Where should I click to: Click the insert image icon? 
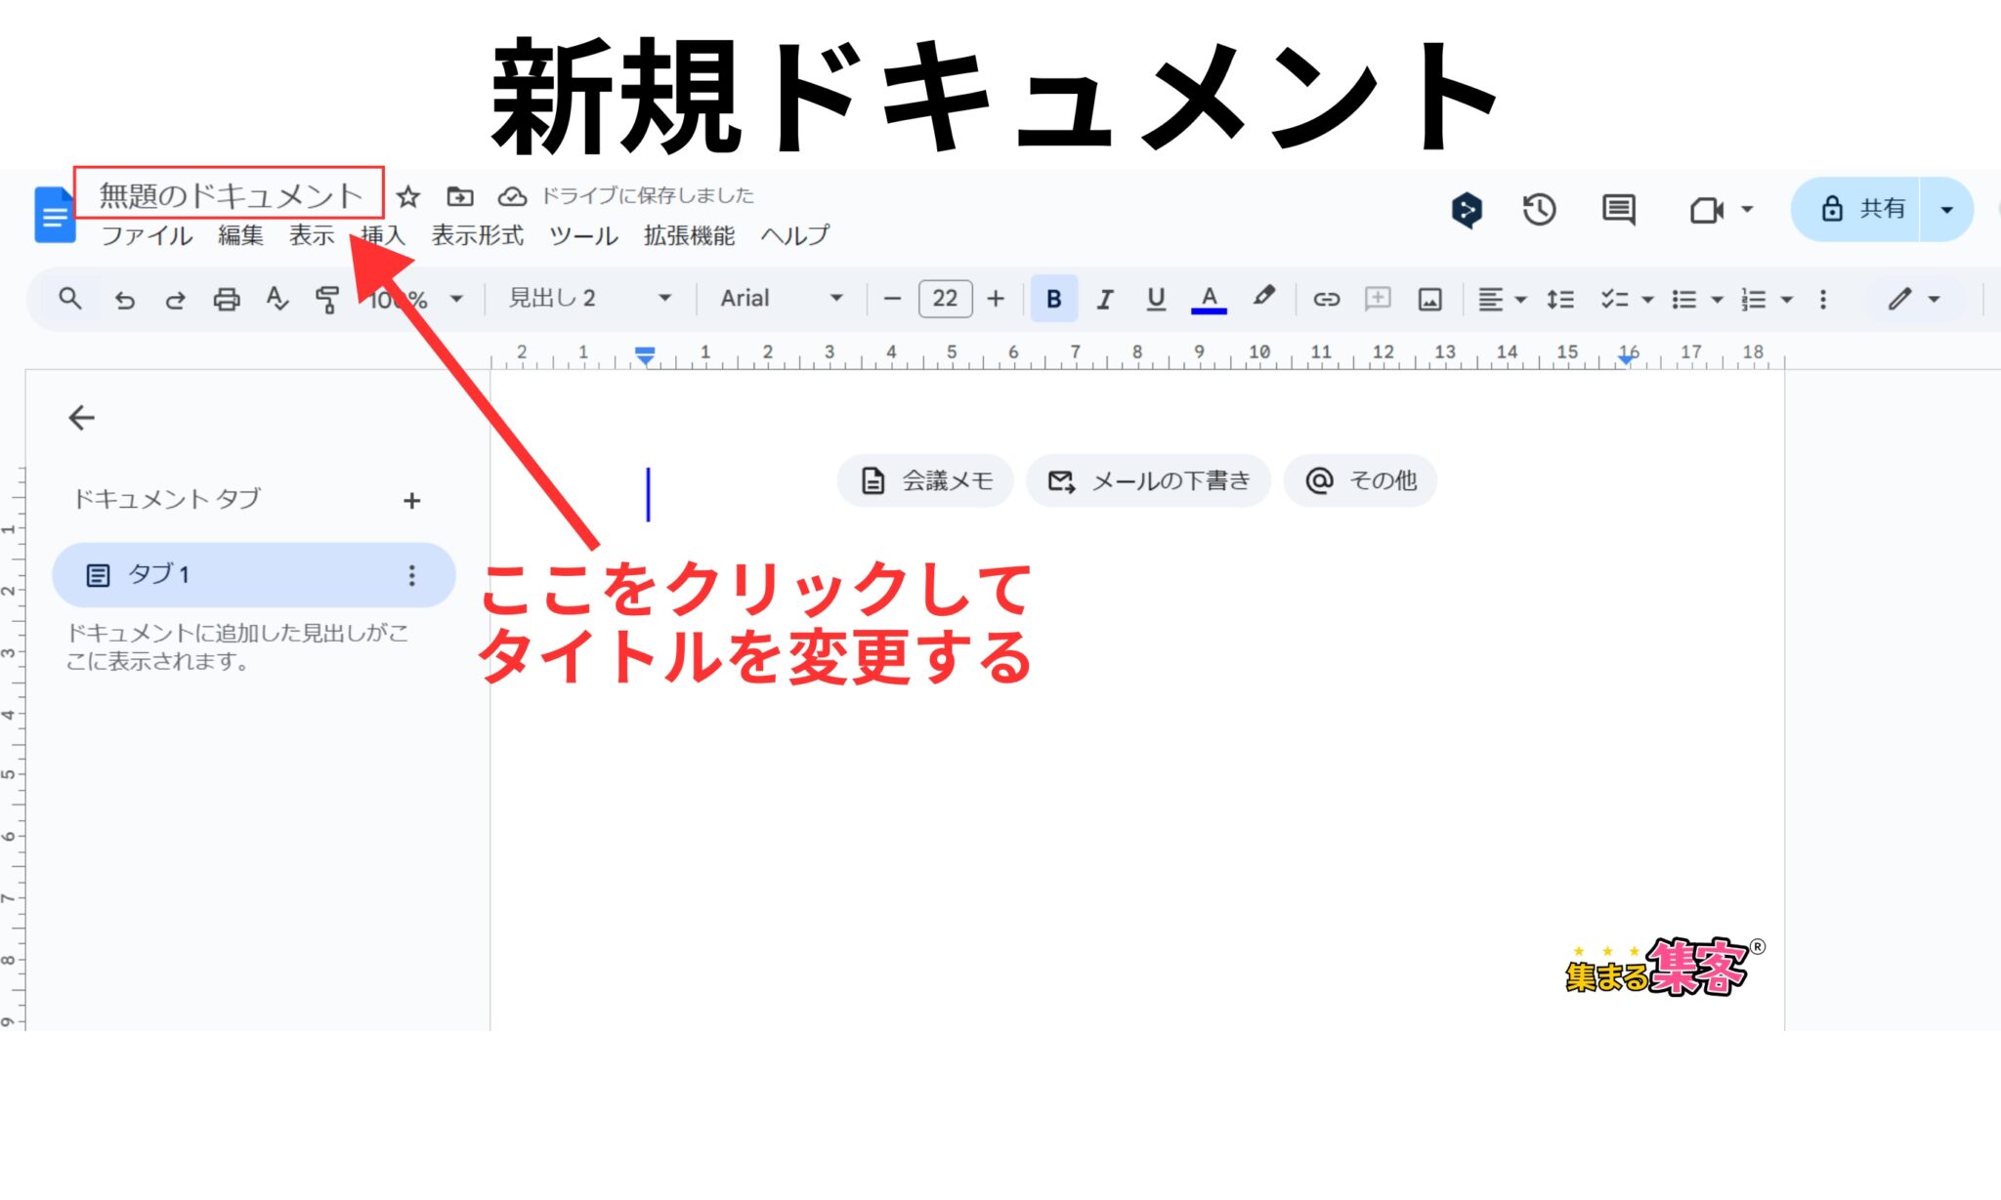[x=1429, y=299]
